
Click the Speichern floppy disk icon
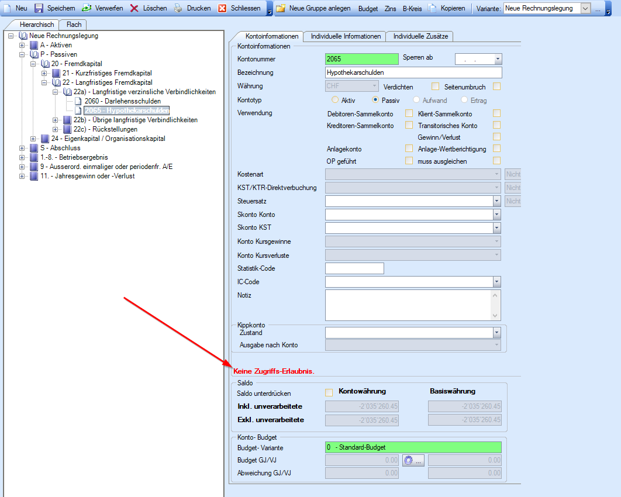click(x=39, y=8)
